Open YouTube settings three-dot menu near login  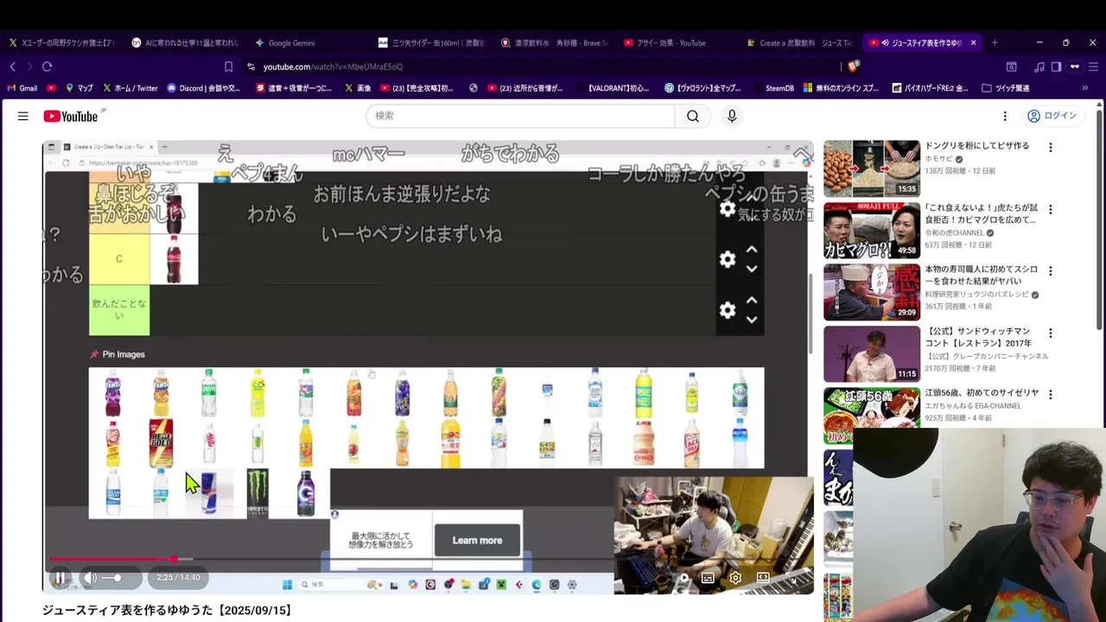point(1005,116)
